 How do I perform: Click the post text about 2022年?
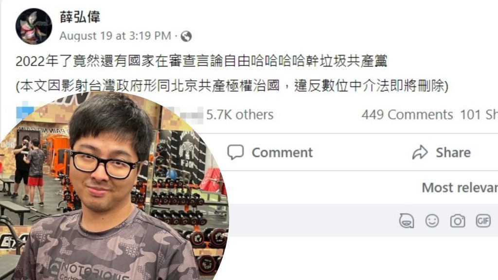click(x=201, y=61)
